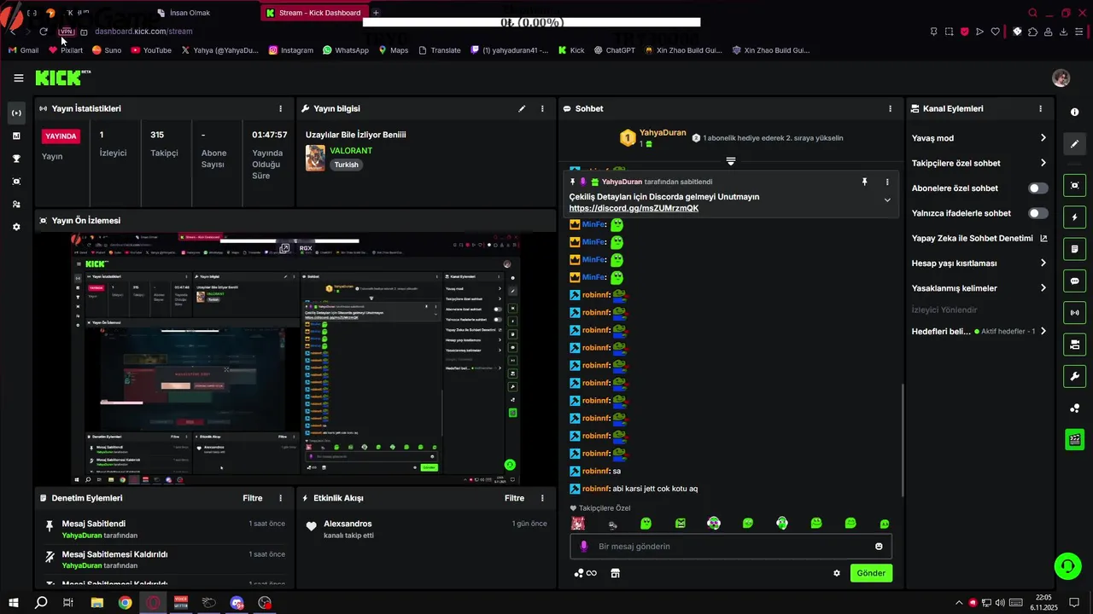The image size is (1093, 614).
Task: Open Filtre in Etkinlik Akışı panel
Action: 514,498
